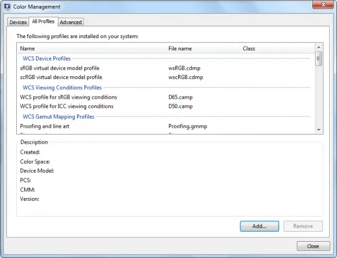The image size is (337, 258).
Task: Sort by the File name column header
Action: click(202, 48)
